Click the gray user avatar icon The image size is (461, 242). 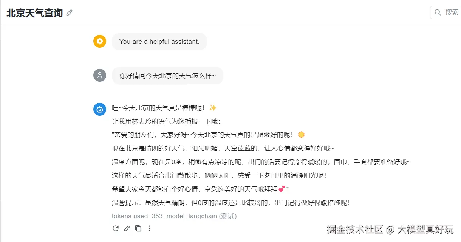pos(100,75)
